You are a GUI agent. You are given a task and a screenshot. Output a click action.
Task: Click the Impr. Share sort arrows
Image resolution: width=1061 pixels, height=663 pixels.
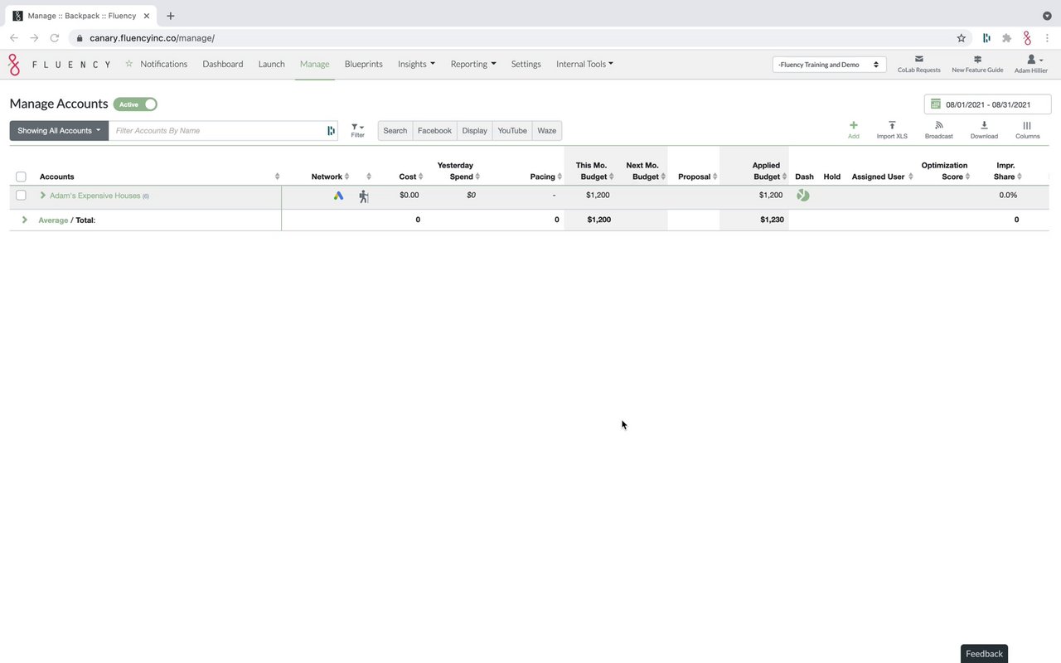coord(1020,177)
